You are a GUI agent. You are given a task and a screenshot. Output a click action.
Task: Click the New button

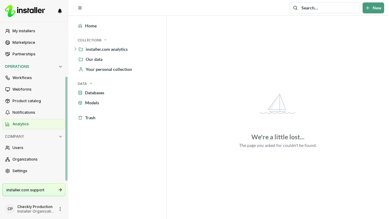tap(373, 8)
